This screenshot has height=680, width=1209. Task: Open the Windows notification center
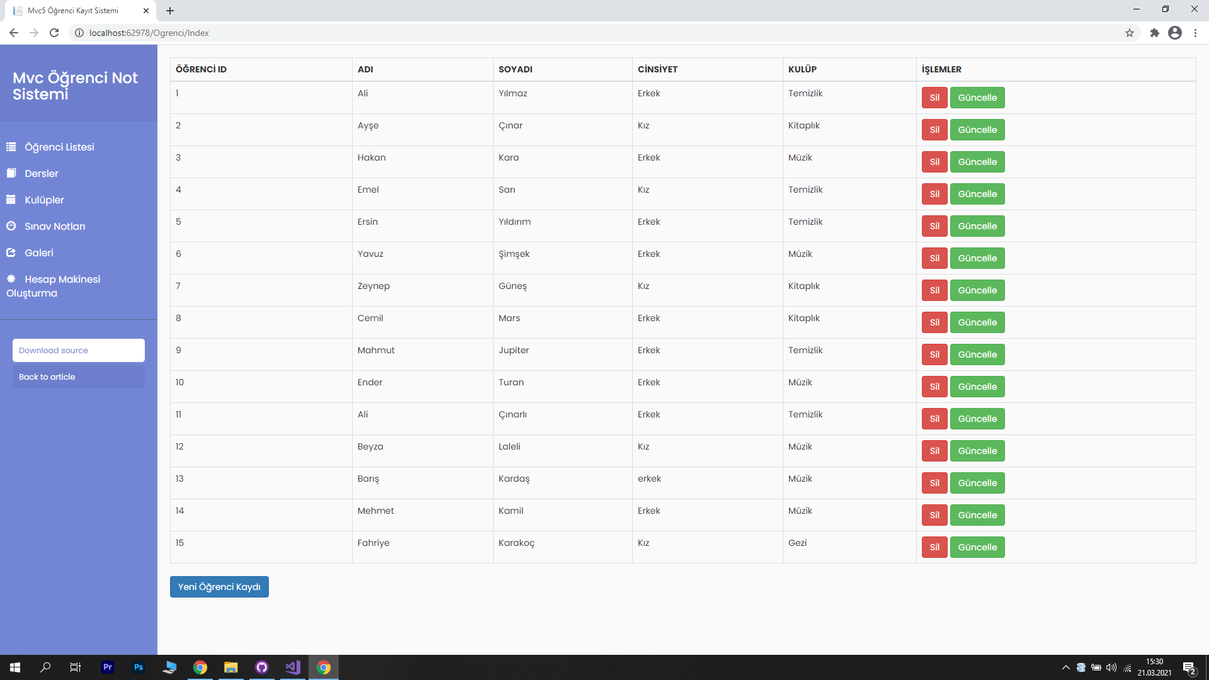1189,667
